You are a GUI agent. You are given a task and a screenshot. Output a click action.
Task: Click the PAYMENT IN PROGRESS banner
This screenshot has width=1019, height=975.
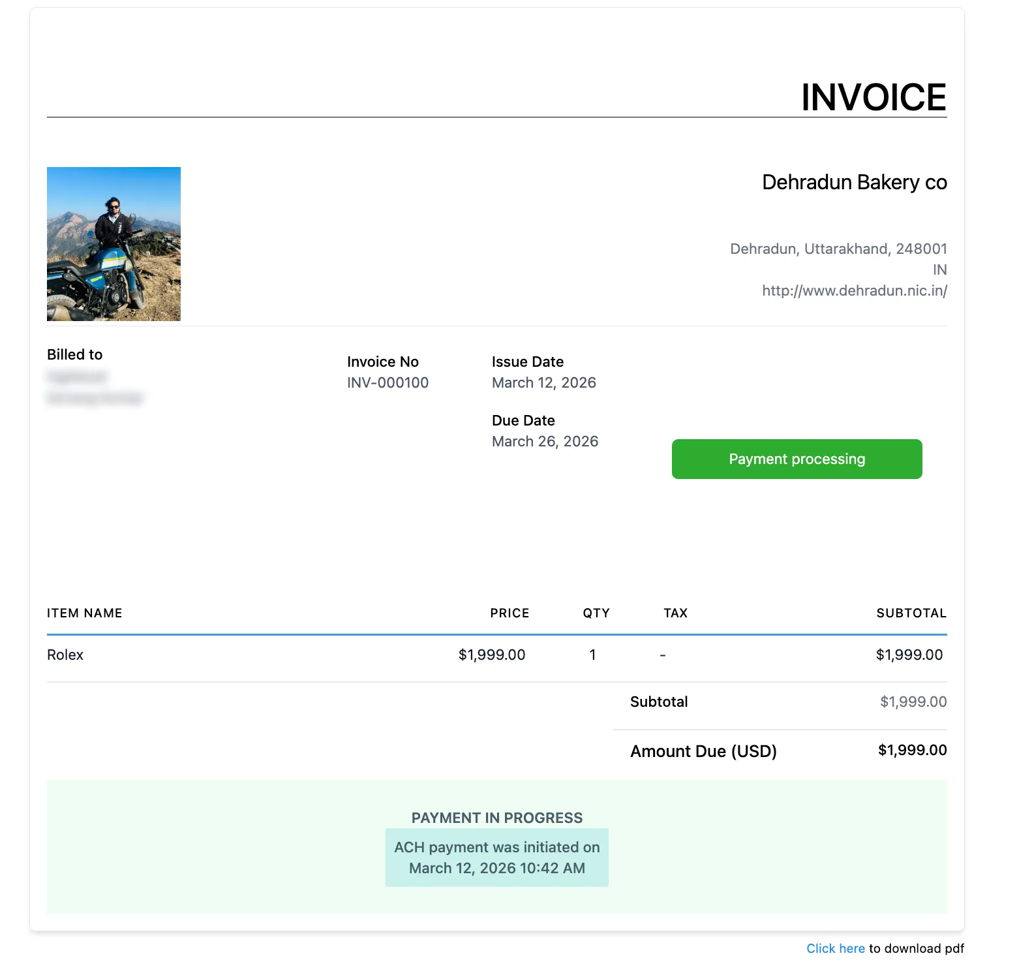(497, 817)
